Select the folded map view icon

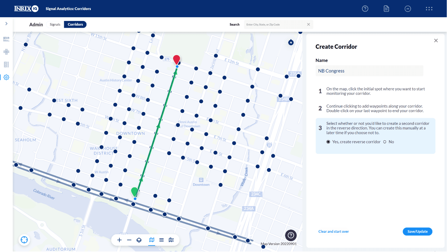coord(151,240)
